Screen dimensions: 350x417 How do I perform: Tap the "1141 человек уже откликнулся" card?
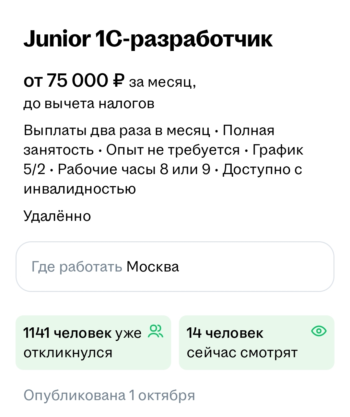tap(93, 343)
